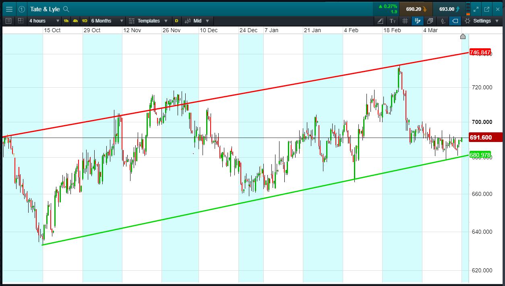Image resolution: width=505 pixels, height=286 pixels.
Task: Click the candlestick chart type icon
Action: point(188,21)
